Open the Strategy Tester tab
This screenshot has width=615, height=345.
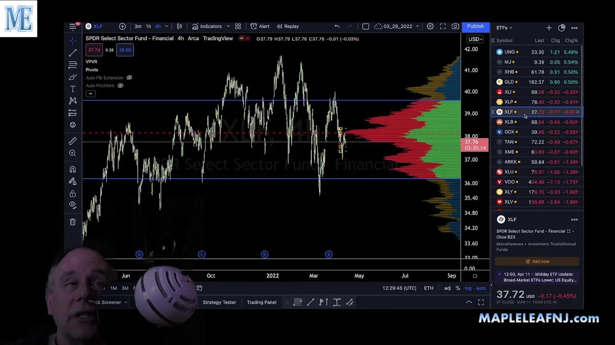[x=219, y=302]
